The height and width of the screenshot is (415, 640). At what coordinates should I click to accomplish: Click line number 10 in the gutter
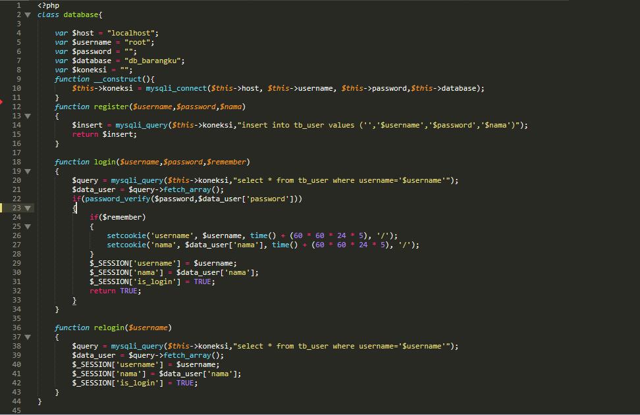click(16, 89)
